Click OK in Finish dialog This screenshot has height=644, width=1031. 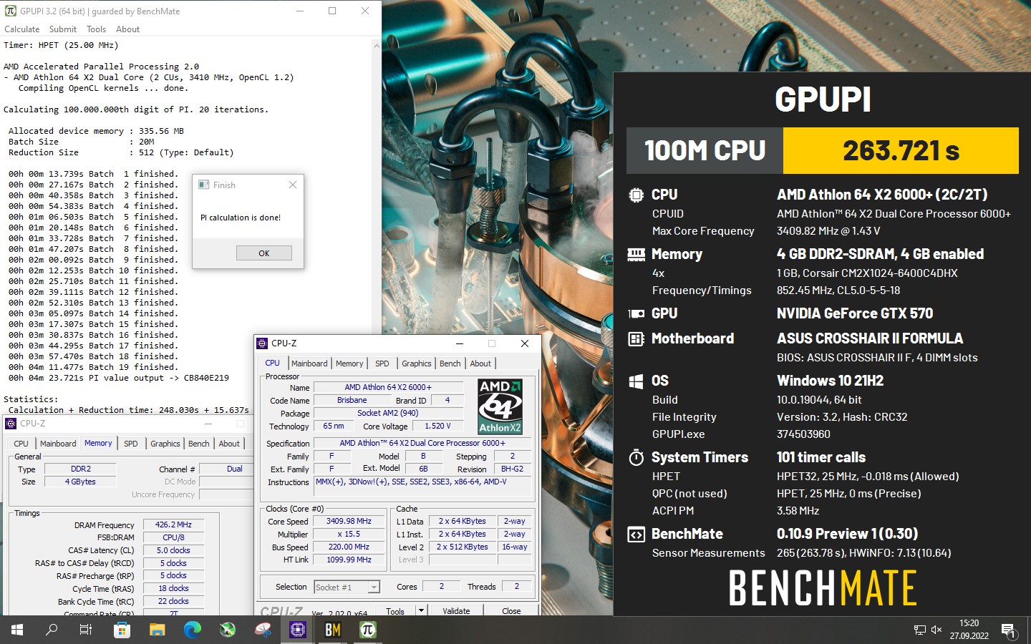pos(263,253)
